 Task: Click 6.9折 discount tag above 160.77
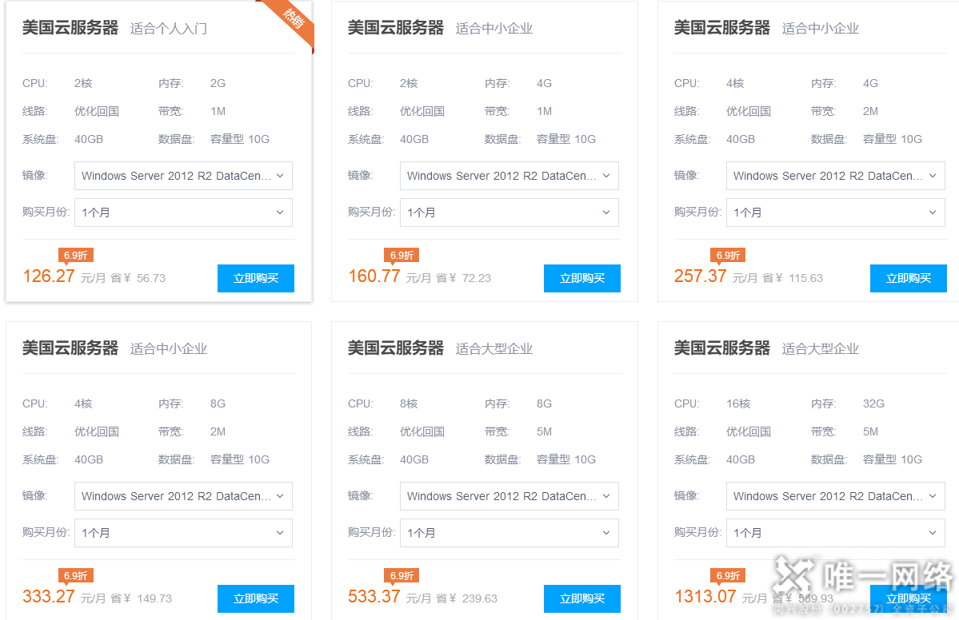pos(402,256)
